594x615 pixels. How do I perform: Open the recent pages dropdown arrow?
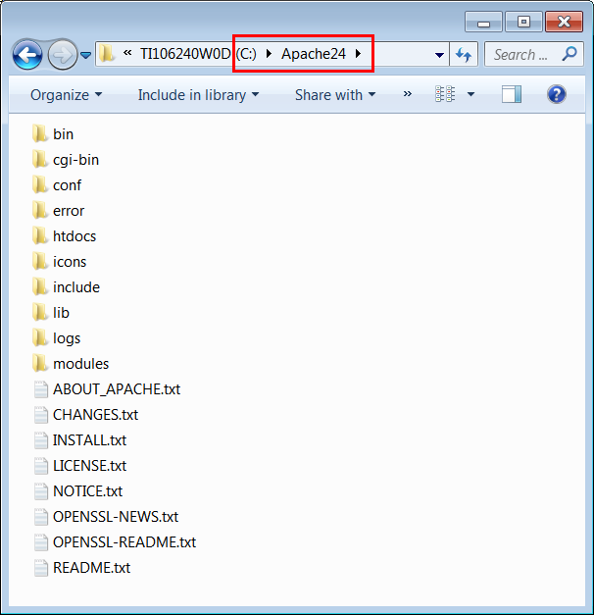point(86,55)
